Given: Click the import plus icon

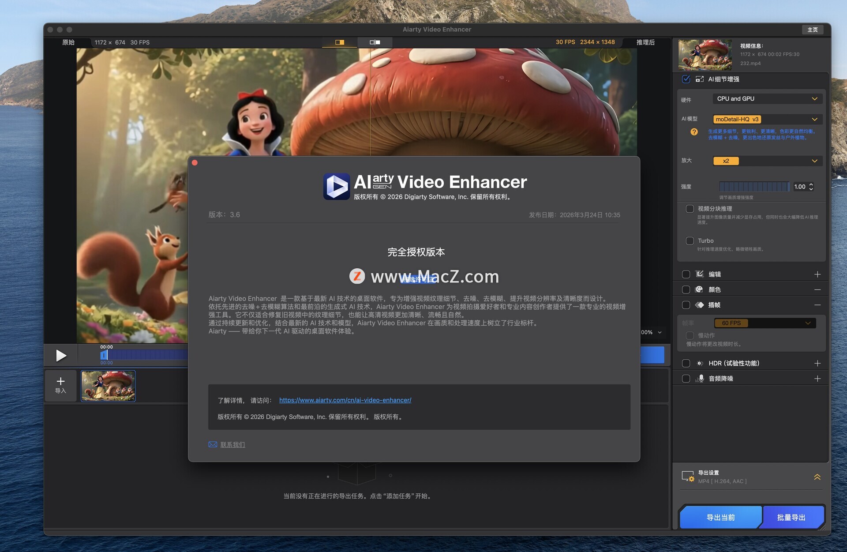Looking at the screenshot, I should 60,381.
